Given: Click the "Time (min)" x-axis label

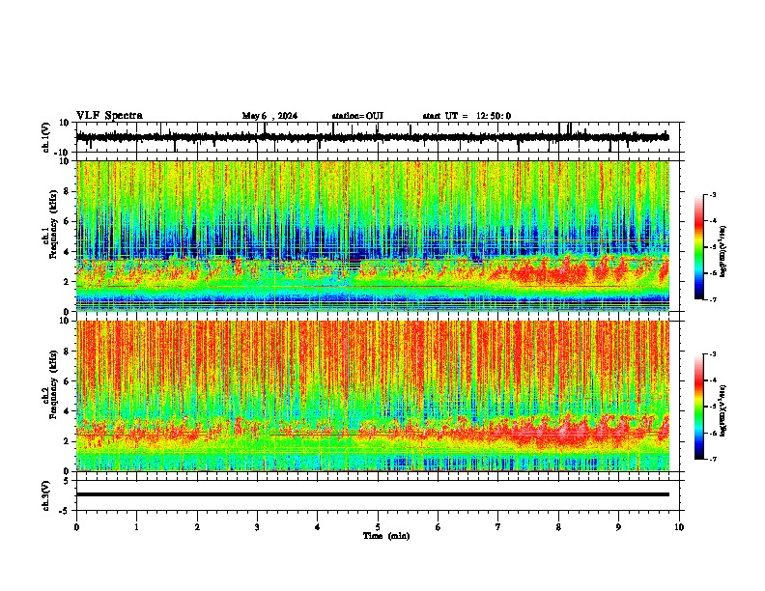Looking at the screenshot, I should [x=386, y=536].
